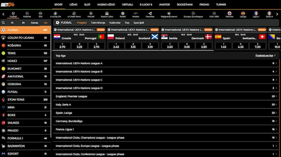Screen dimensions: 281x157
Task: Open STONI TENIS in the sports sidebar
Action: (25, 100)
